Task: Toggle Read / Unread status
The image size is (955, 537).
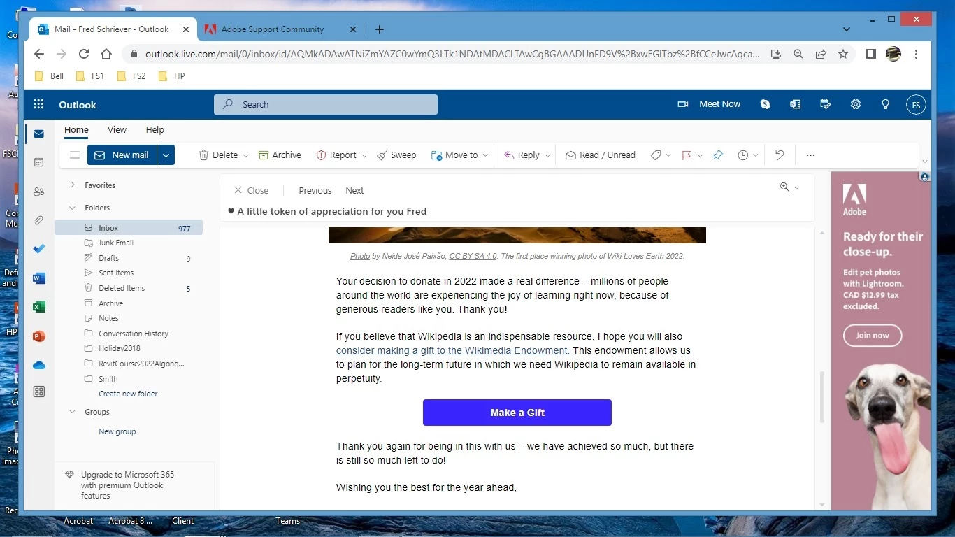Action: click(x=600, y=155)
